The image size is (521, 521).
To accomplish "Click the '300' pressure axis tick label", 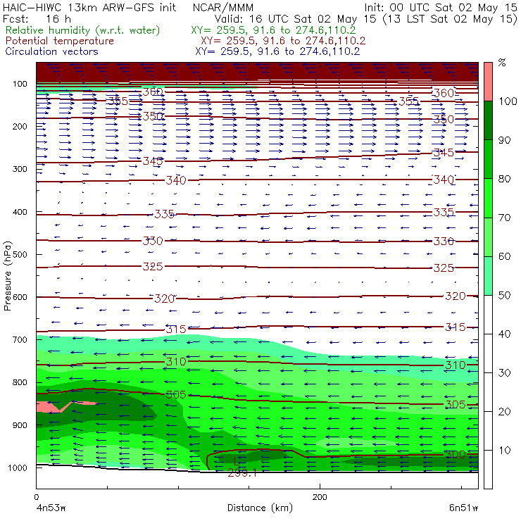I will coord(20,169).
